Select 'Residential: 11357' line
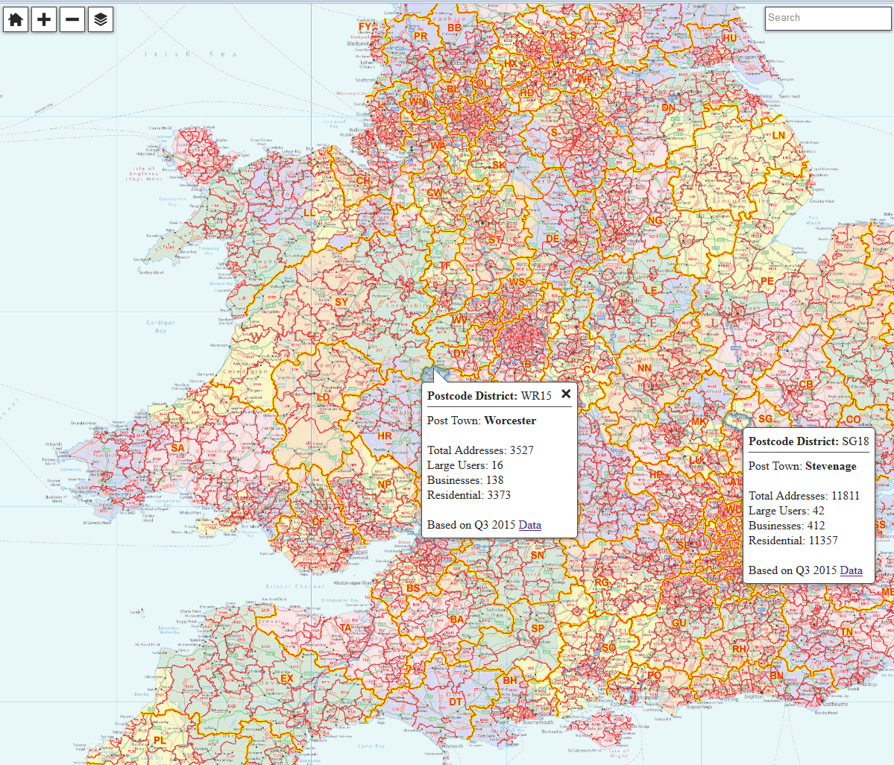The image size is (894, 765). (x=793, y=541)
